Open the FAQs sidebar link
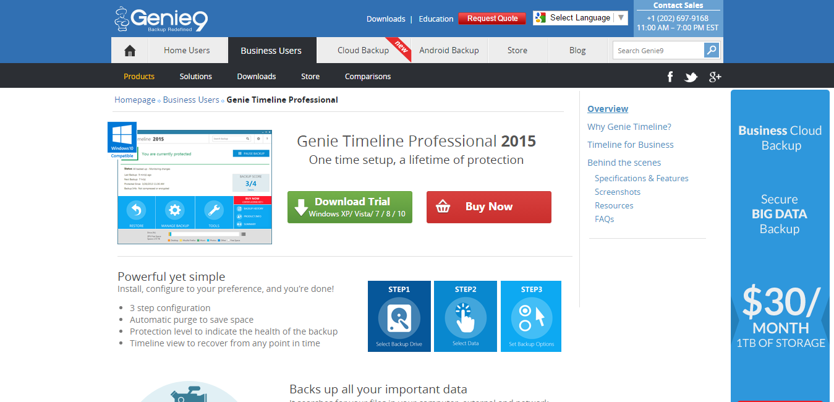 (605, 219)
